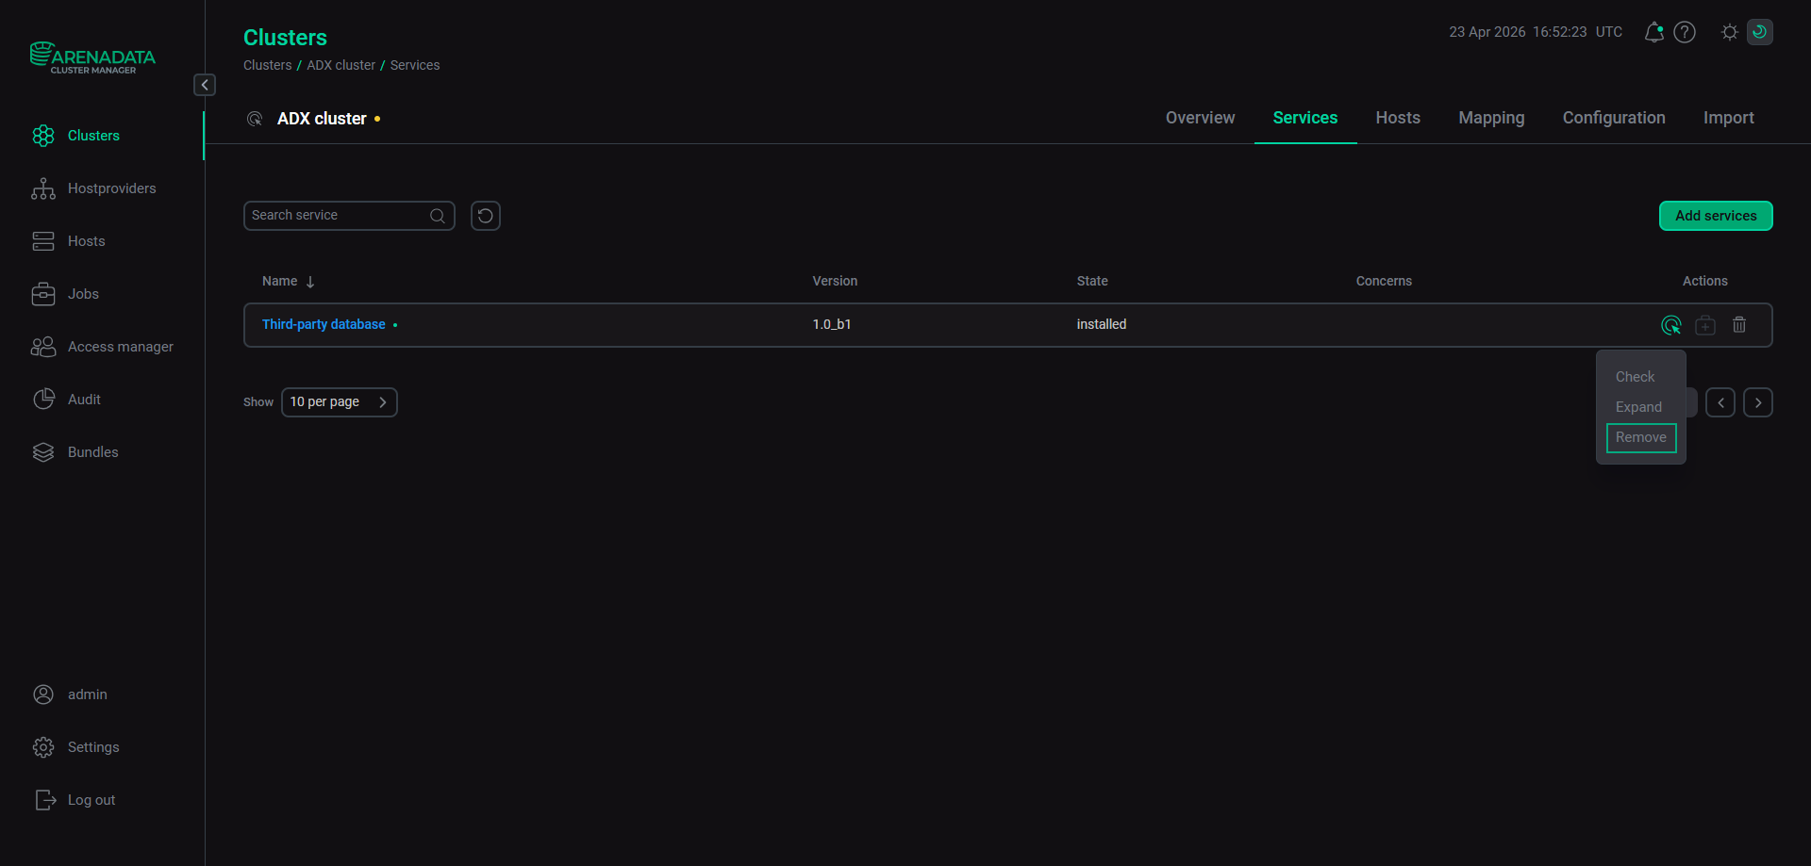
Task: Open the cluster Hosts tab
Action: (x=1398, y=118)
